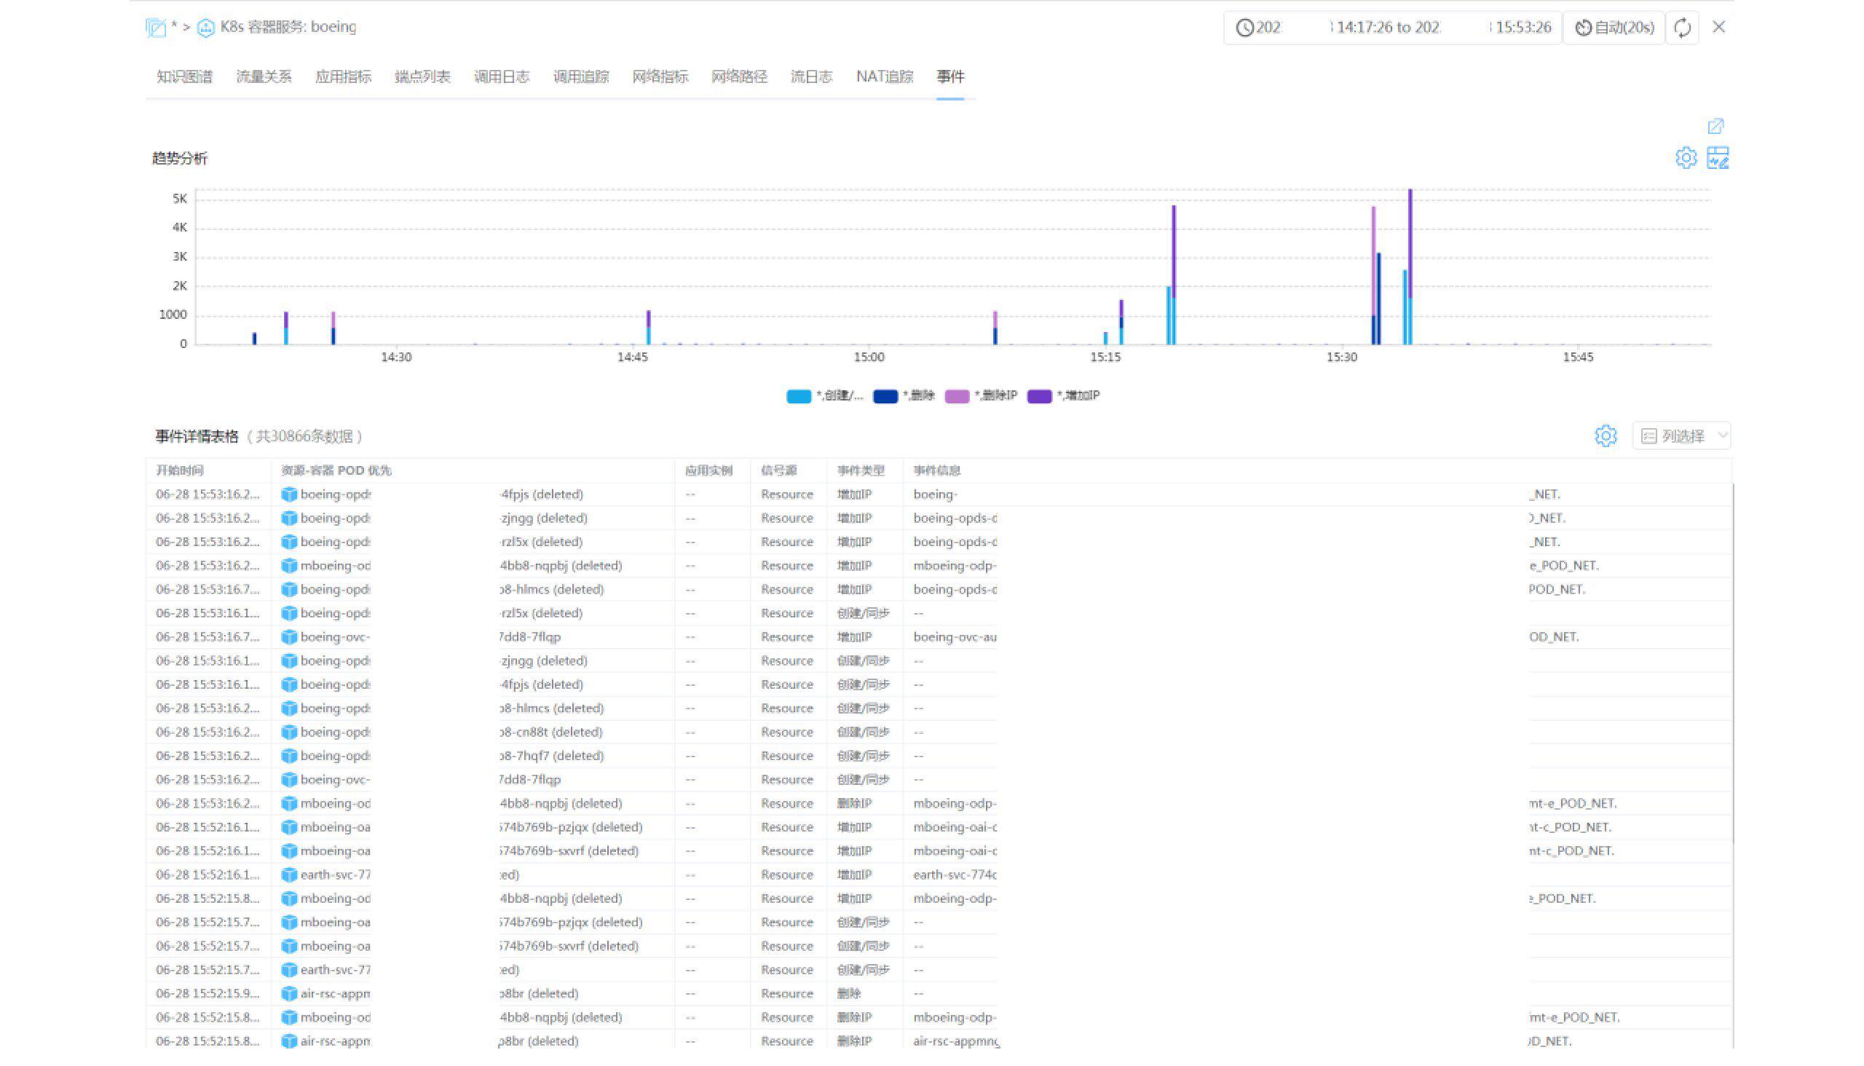Open event table settings gear icon
This screenshot has height=1066, width=1864.
(x=1605, y=436)
